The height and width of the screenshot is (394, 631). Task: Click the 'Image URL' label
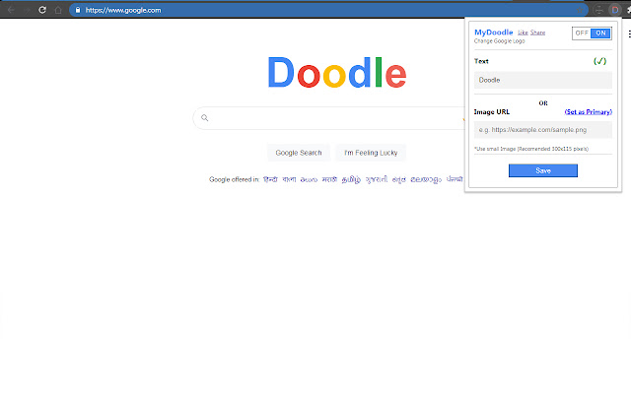click(x=492, y=111)
